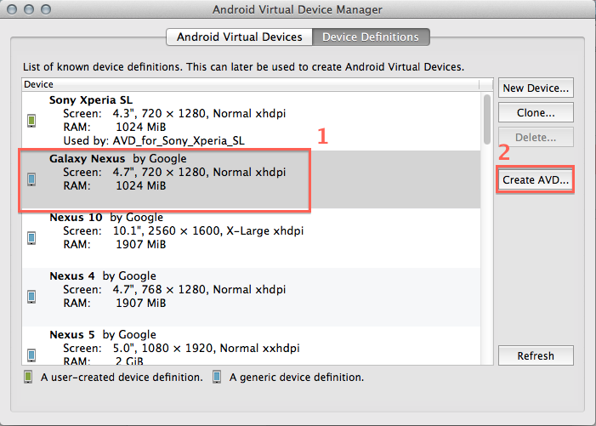Click the Android Virtual Device Manager window title
Viewport: 596px width, 426px height.
click(298, 9)
